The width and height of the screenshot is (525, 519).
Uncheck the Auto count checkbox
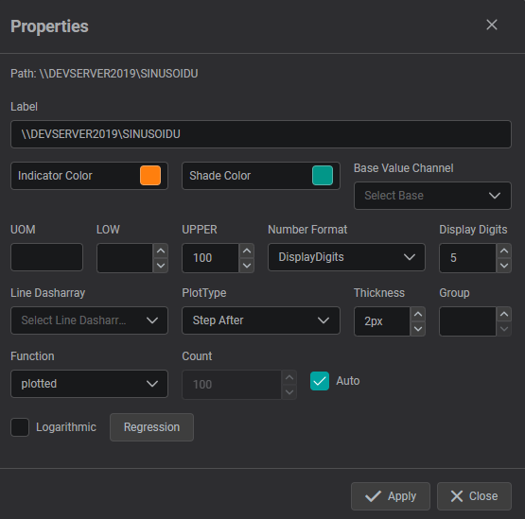coord(320,381)
